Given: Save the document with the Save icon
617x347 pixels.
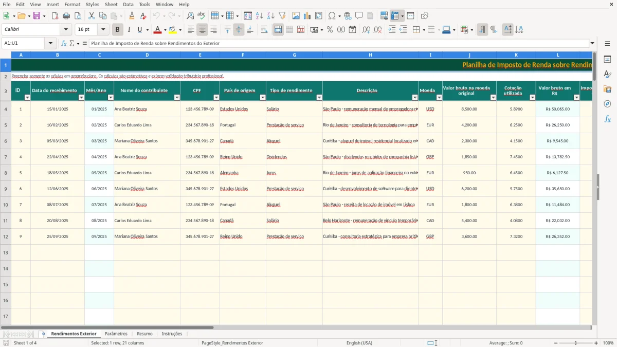Looking at the screenshot, I should point(37,16).
